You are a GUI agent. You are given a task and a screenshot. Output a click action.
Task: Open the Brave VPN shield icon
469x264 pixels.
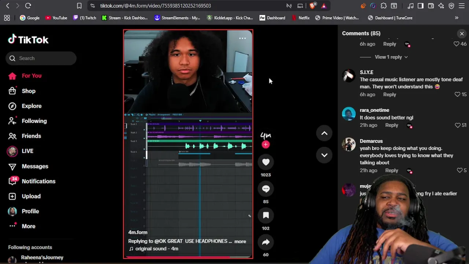coord(451,5)
